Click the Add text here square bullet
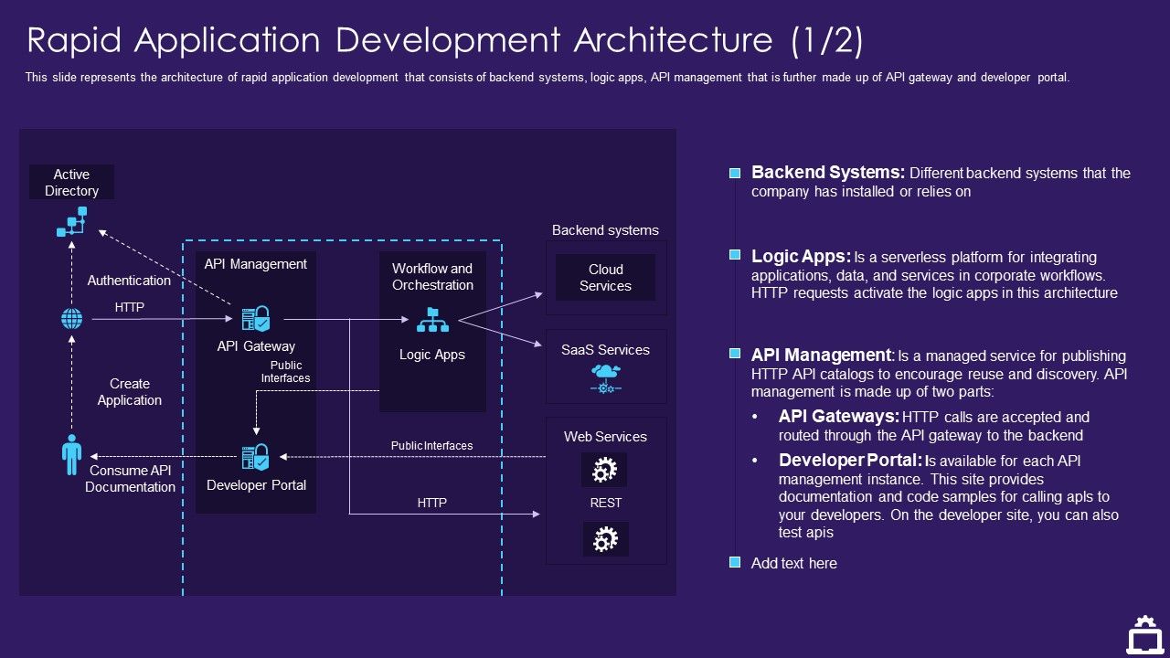The height and width of the screenshot is (658, 1170). click(x=735, y=563)
